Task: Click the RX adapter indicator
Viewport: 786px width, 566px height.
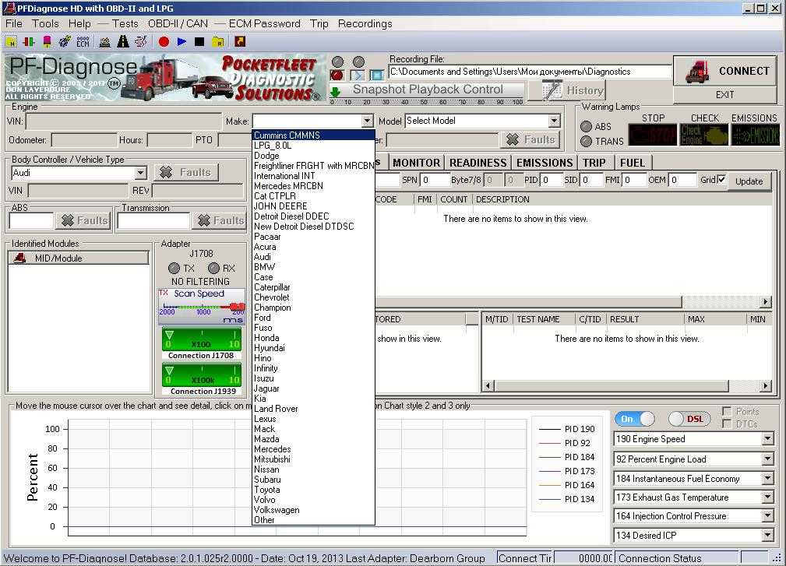Action: 214,268
